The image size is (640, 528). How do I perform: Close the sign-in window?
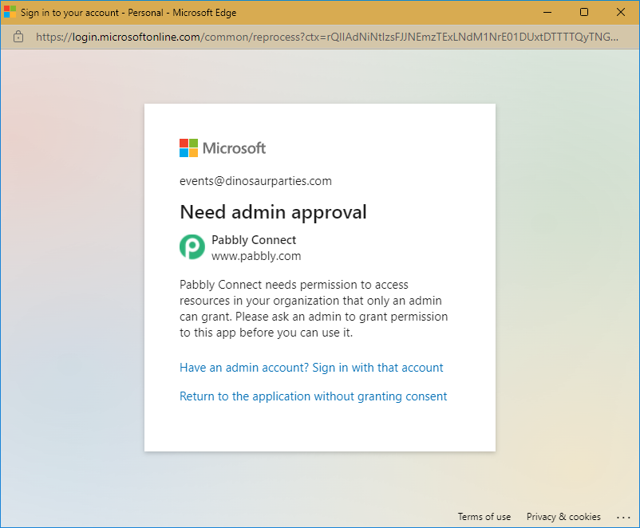pyautogui.click(x=621, y=12)
